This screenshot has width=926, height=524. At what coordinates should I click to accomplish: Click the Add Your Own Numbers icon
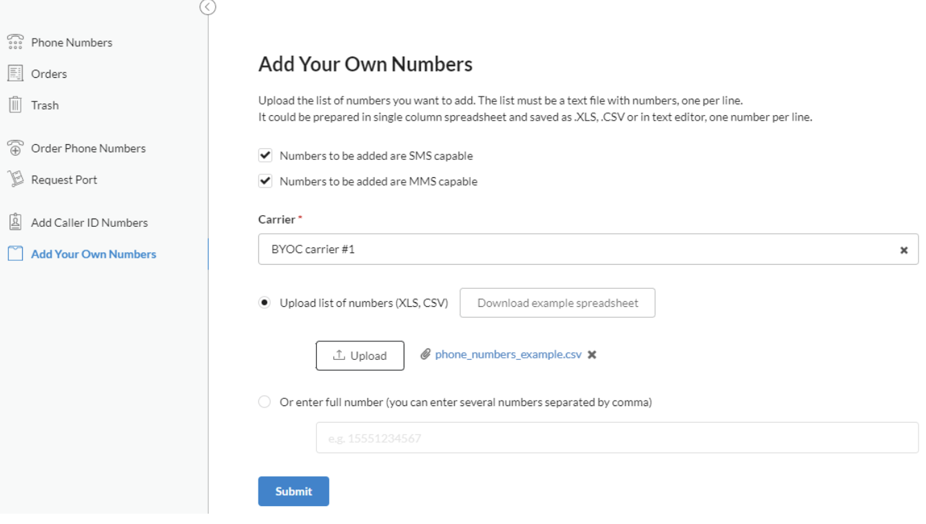pyautogui.click(x=14, y=254)
